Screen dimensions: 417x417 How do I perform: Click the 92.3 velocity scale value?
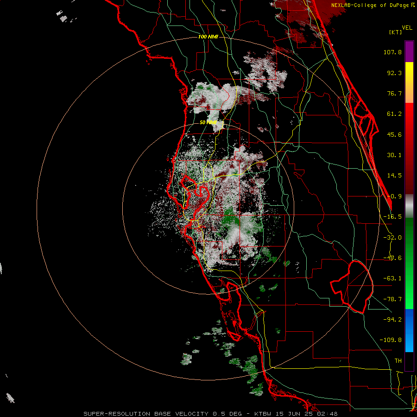(394, 73)
